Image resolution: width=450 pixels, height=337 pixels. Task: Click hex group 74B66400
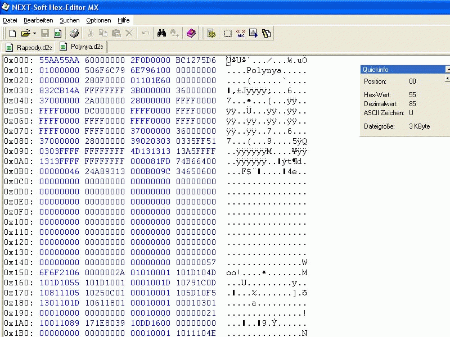[196, 161]
